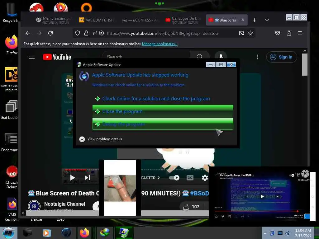This screenshot has width=319, height=239.
Task: Open the #BSoD hashtag link
Action: 199,193
